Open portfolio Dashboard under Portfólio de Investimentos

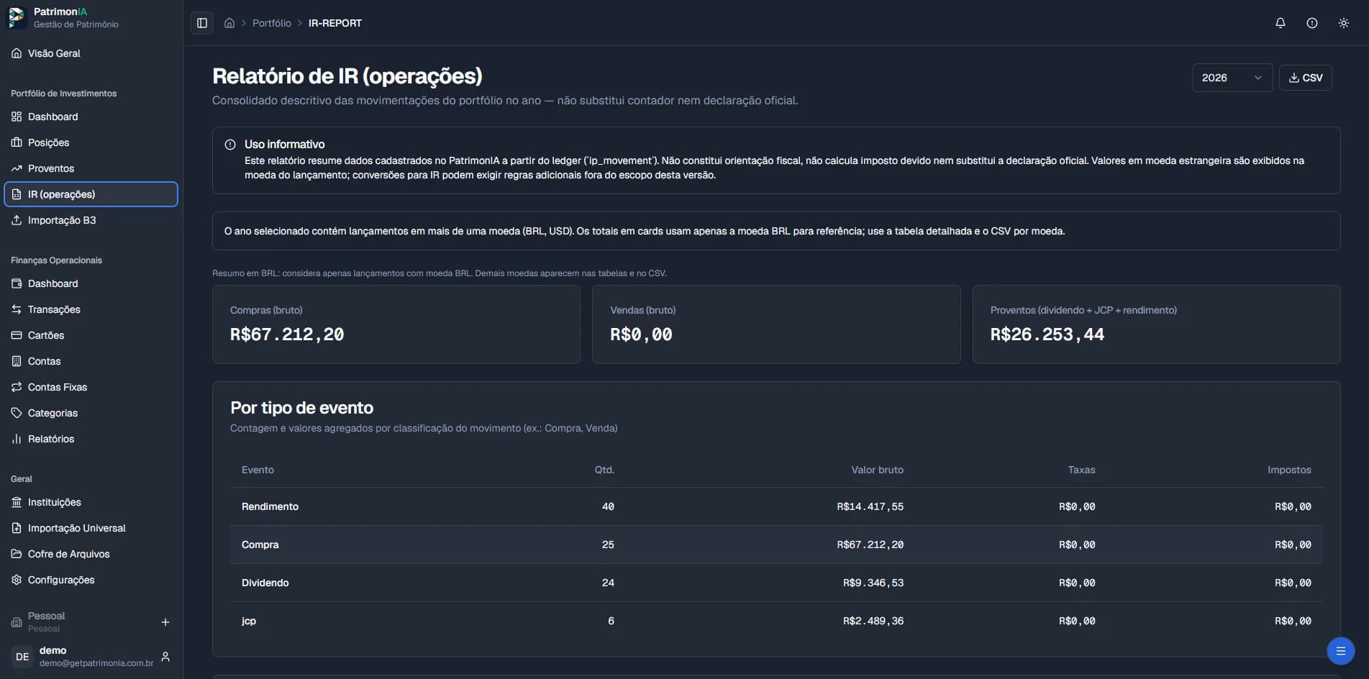[91, 117]
